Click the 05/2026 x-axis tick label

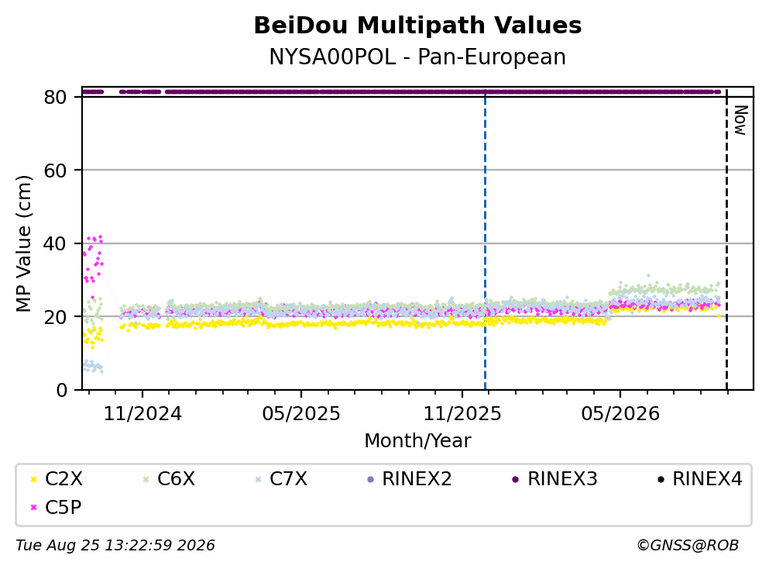620,414
